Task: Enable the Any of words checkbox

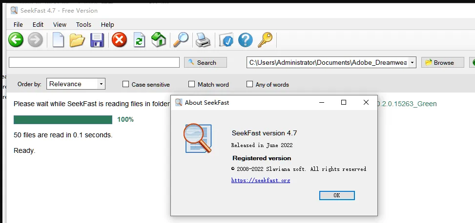Action: click(x=249, y=84)
